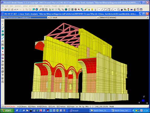
Task: Select the teal 3D brick tool in left sidebar
Action: click(3, 35)
